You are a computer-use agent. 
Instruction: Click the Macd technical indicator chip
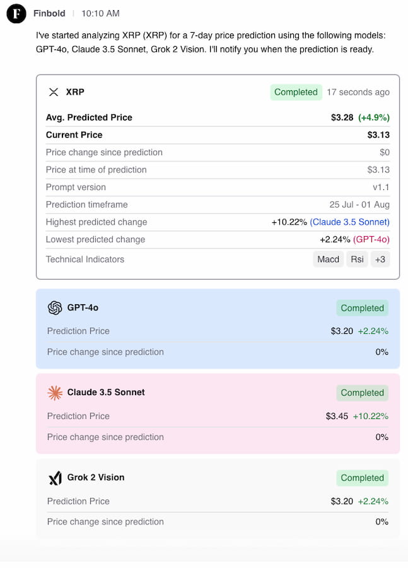[x=328, y=259]
